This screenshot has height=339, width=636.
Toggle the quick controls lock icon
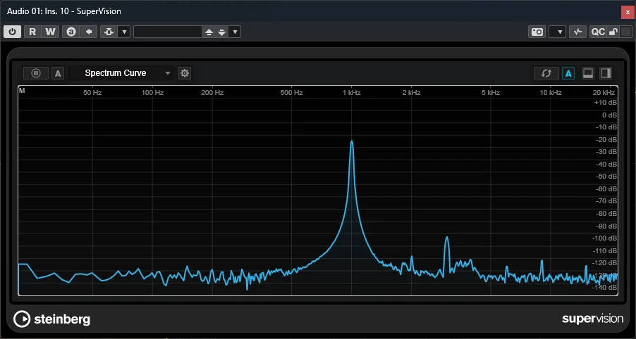click(x=613, y=32)
